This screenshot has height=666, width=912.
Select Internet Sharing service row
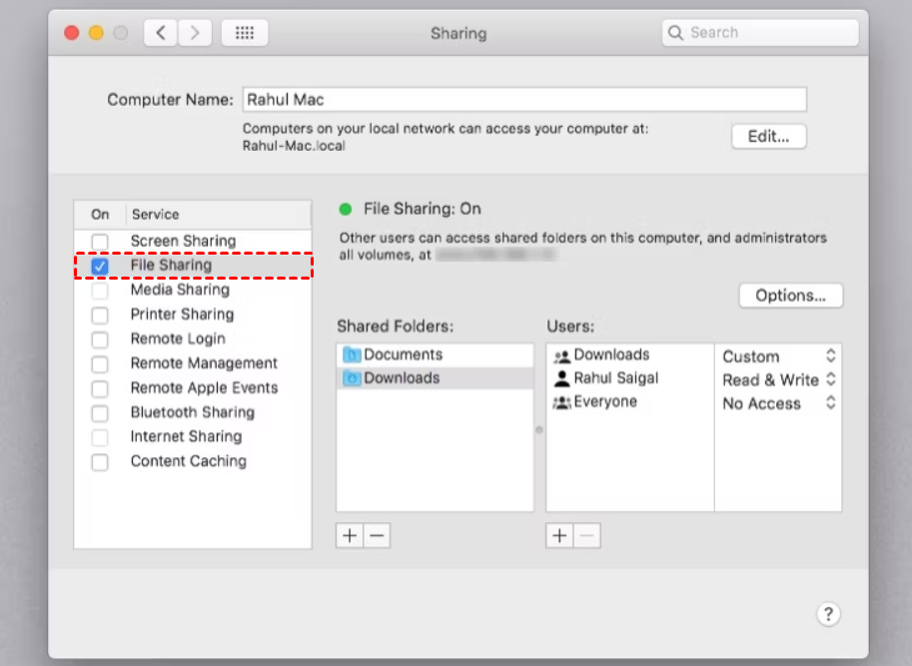(193, 436)
